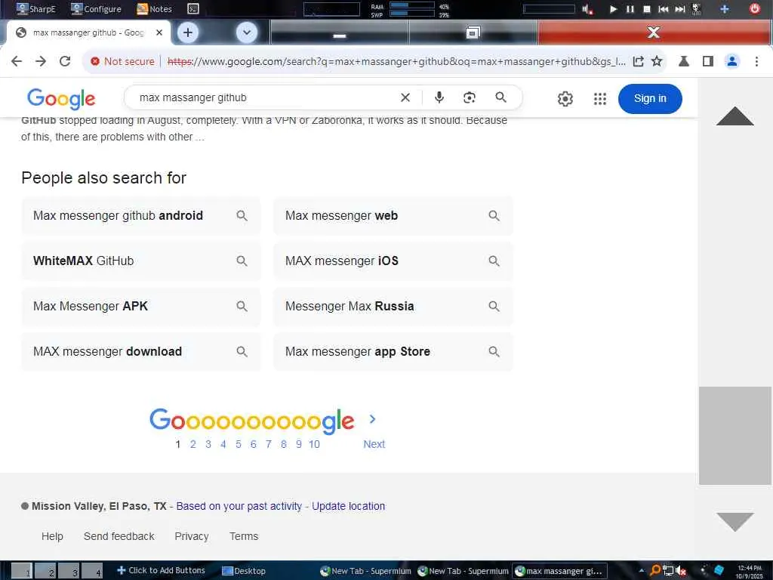Click the 'Not secure' site info badge
The width and height of the screenshot is (773, 580).
[123, 61]
